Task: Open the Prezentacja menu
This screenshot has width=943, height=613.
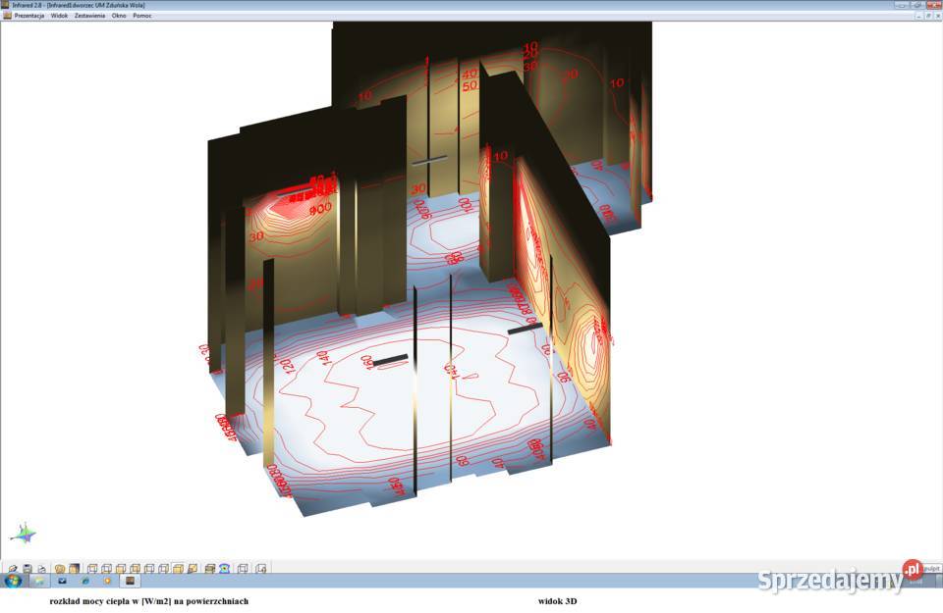Action: [29, 16]
